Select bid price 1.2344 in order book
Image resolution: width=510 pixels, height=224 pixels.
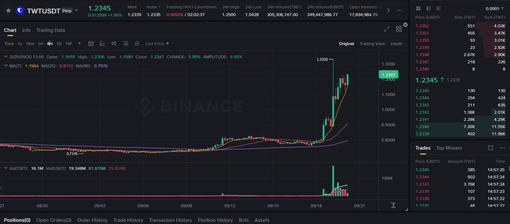point(422,98)
